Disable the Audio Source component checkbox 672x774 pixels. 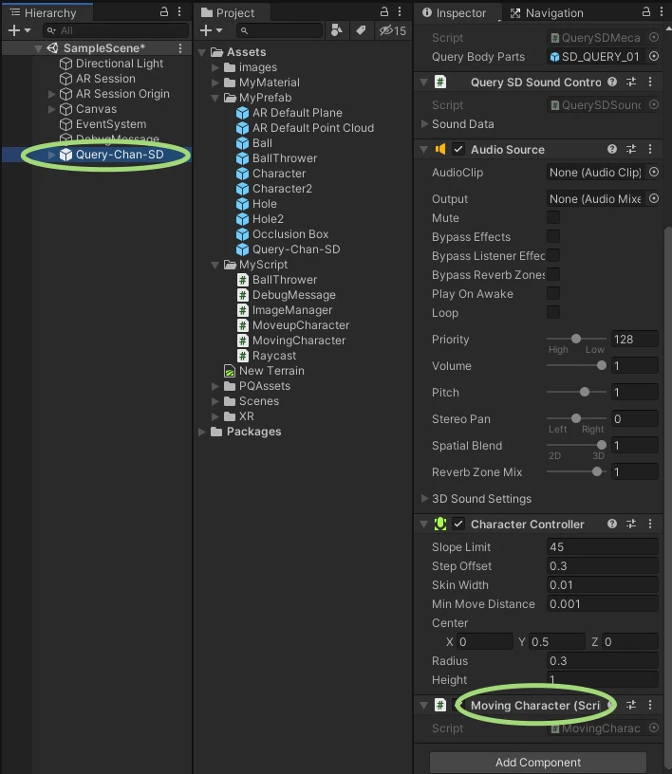pos(458,149)
